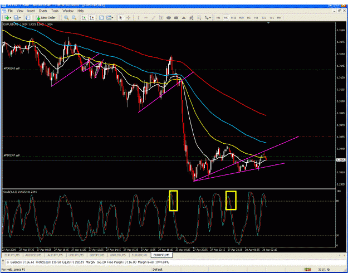Open the Insert menu
Viewport: 348px width, 273px height.
(x=31, y=11)
